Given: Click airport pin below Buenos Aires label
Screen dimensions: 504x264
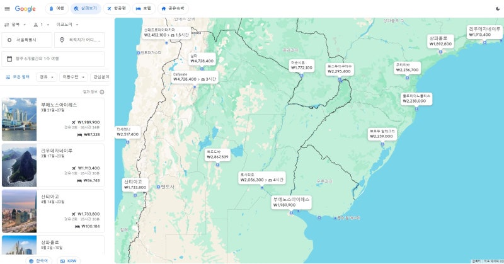Looking at the screenshot, I should tap(291, 213).
